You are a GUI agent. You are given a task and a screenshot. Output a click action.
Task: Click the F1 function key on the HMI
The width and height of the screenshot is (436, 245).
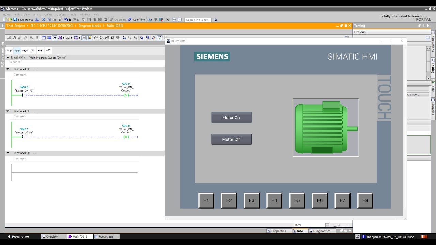[x=206, y=200]
